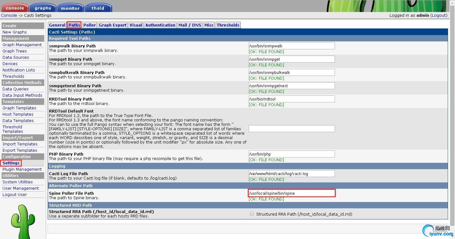Open Settings in sidebar
Screen dimensions: 455x239
pos(11,163)
